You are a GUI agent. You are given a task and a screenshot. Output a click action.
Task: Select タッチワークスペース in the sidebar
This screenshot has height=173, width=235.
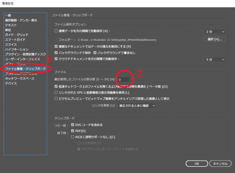coord(20,79)
